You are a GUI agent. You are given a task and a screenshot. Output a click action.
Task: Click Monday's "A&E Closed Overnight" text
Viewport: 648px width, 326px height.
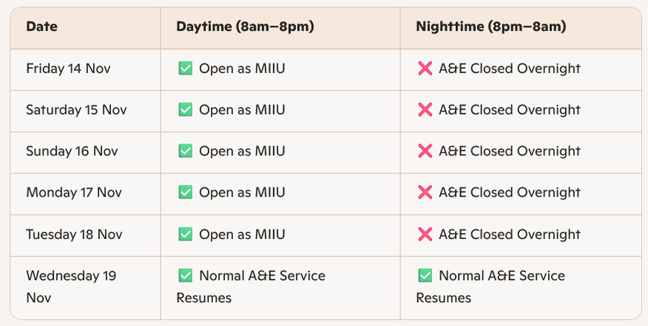(509, 193)
